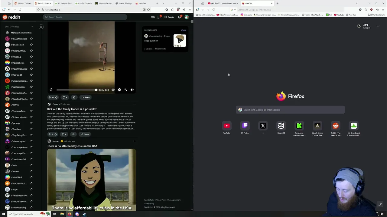Screen dimensions: 387x217
Task: Upvote the r/Steam family leader post
Action: (x=50, y=134)
